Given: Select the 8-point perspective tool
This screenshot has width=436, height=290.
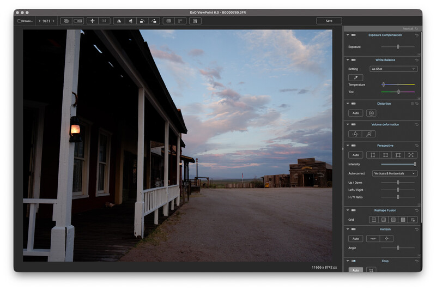Looking at the screenshot, I should (x=411, y=155).
